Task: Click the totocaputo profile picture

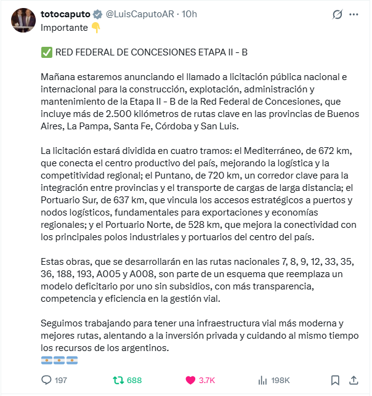Action: coord(22,20)
